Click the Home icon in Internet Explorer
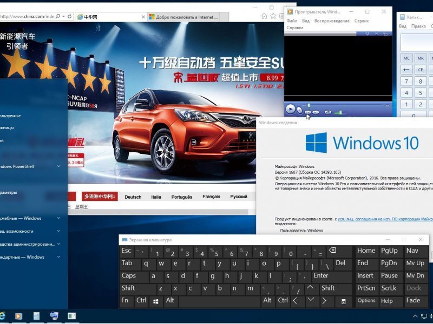The width and height of the screenshot is (433, 324). (x=264, y=16)
